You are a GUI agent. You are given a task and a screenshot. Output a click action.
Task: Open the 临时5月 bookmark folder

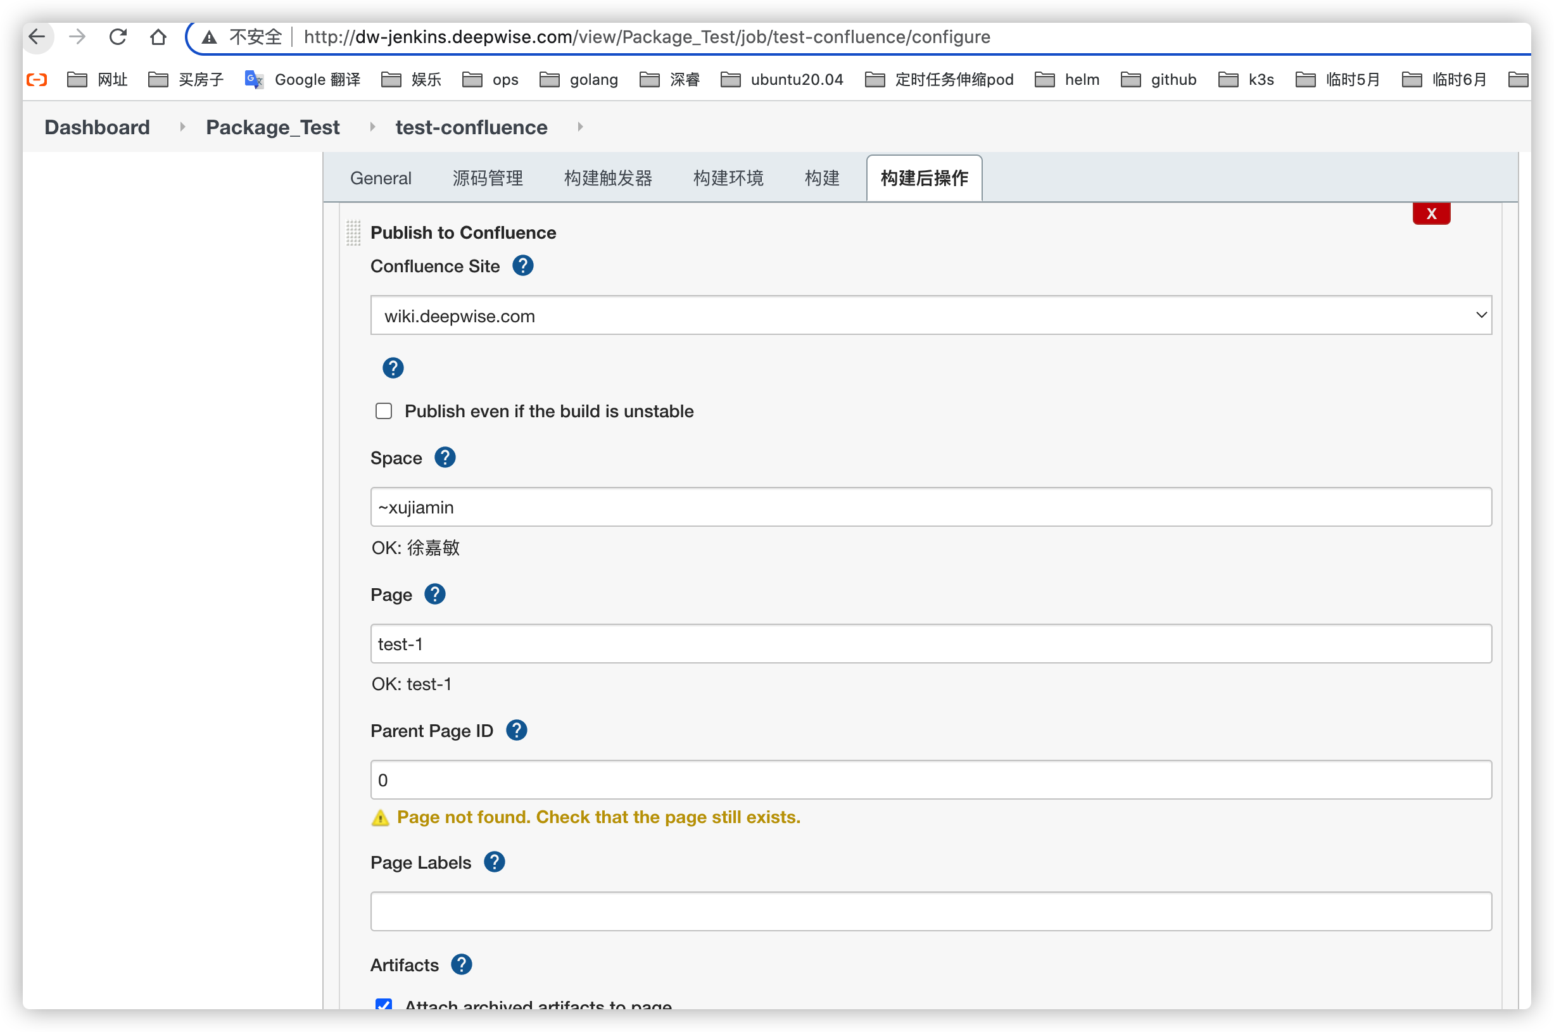point(1337,80)
